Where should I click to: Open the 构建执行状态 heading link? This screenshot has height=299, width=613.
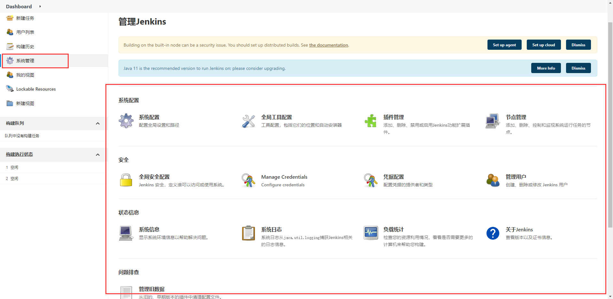pyautogui.click(x=19, y=154)
